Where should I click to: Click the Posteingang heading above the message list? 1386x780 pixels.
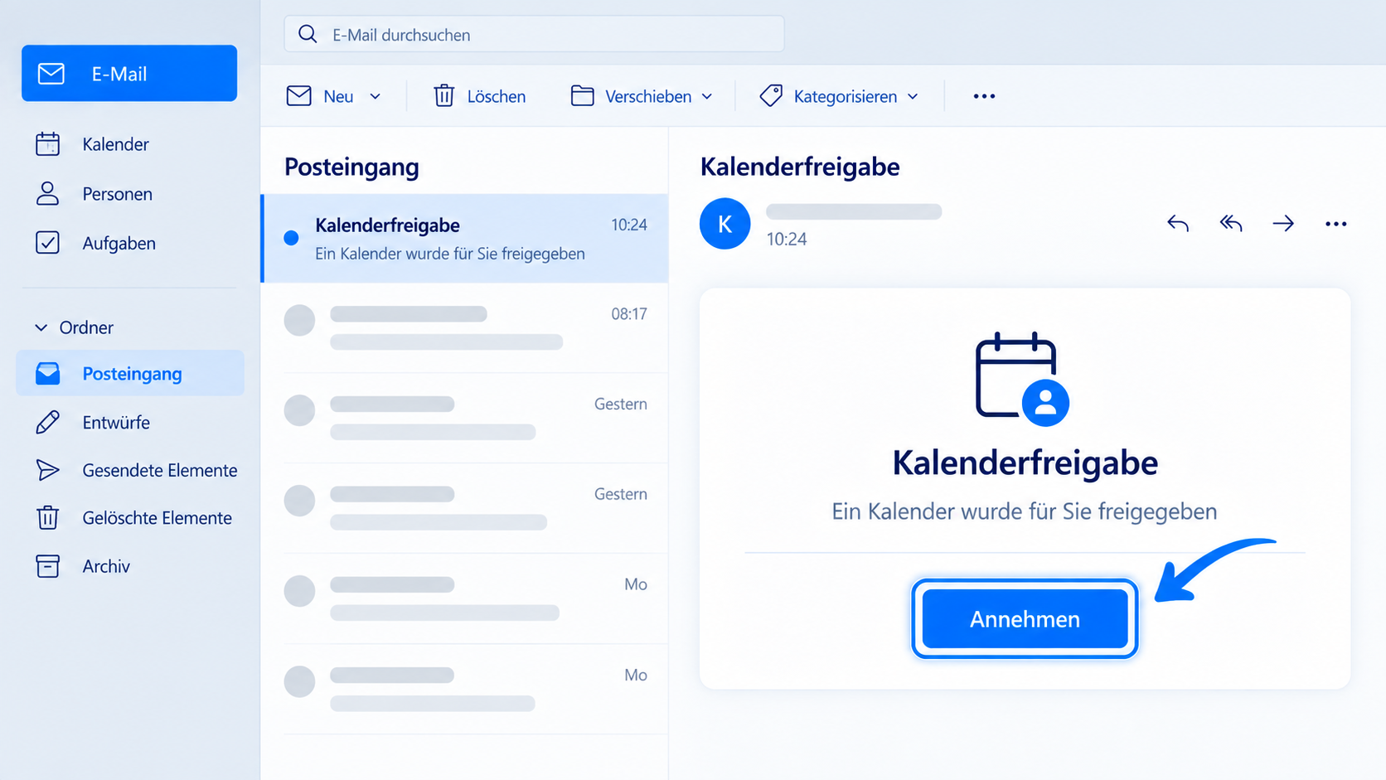[351, 167]
